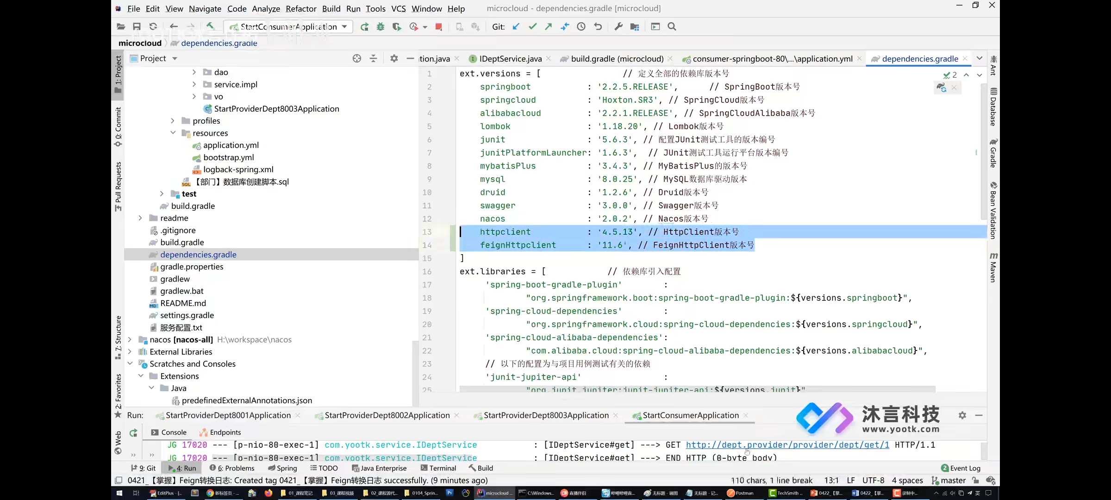This screenshot has width=1111, height=500.
Task: Go to next highlighted problem arrow
Action: pyautogui.click(x=980, y=75)
